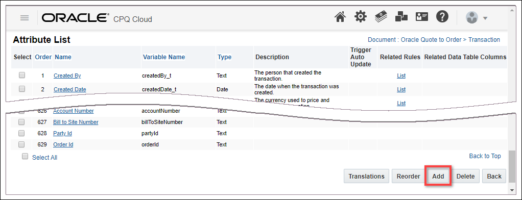Screen dimensions: 522x200
Task: Sort by the Order column header
Action: pos(43,57)
